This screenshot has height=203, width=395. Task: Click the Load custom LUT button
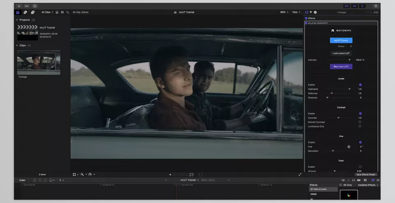(x=341, y=53)
